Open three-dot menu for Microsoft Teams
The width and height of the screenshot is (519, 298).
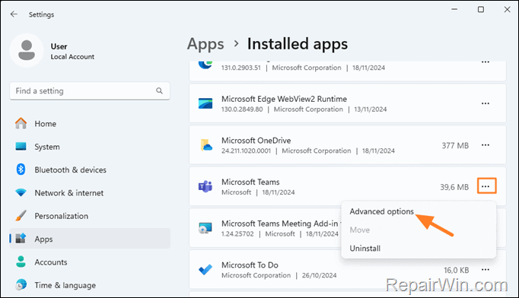[486, 186]
